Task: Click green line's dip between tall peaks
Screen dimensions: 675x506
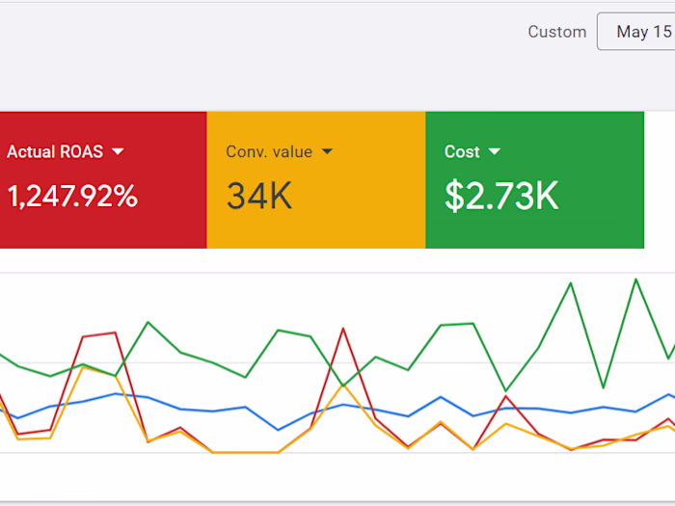Action: click(604, 387)
